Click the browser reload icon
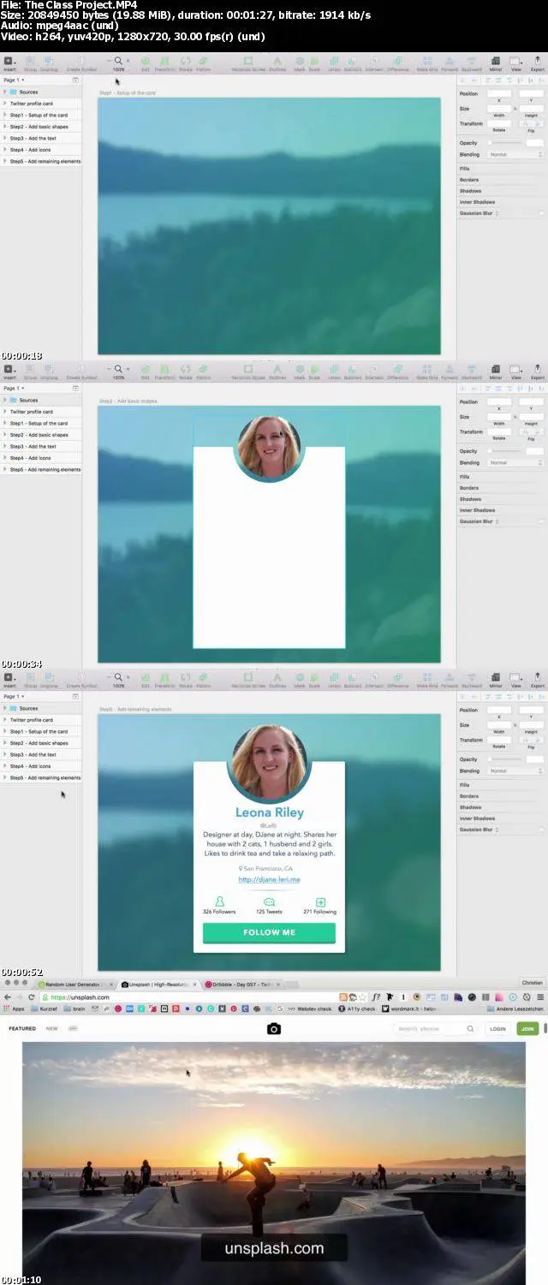The image size is (548, 1285). [x=32, y=997]
